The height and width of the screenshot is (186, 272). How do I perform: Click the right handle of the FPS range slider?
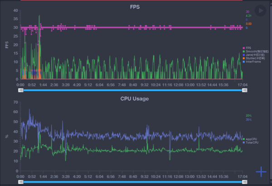pos(245,90)
